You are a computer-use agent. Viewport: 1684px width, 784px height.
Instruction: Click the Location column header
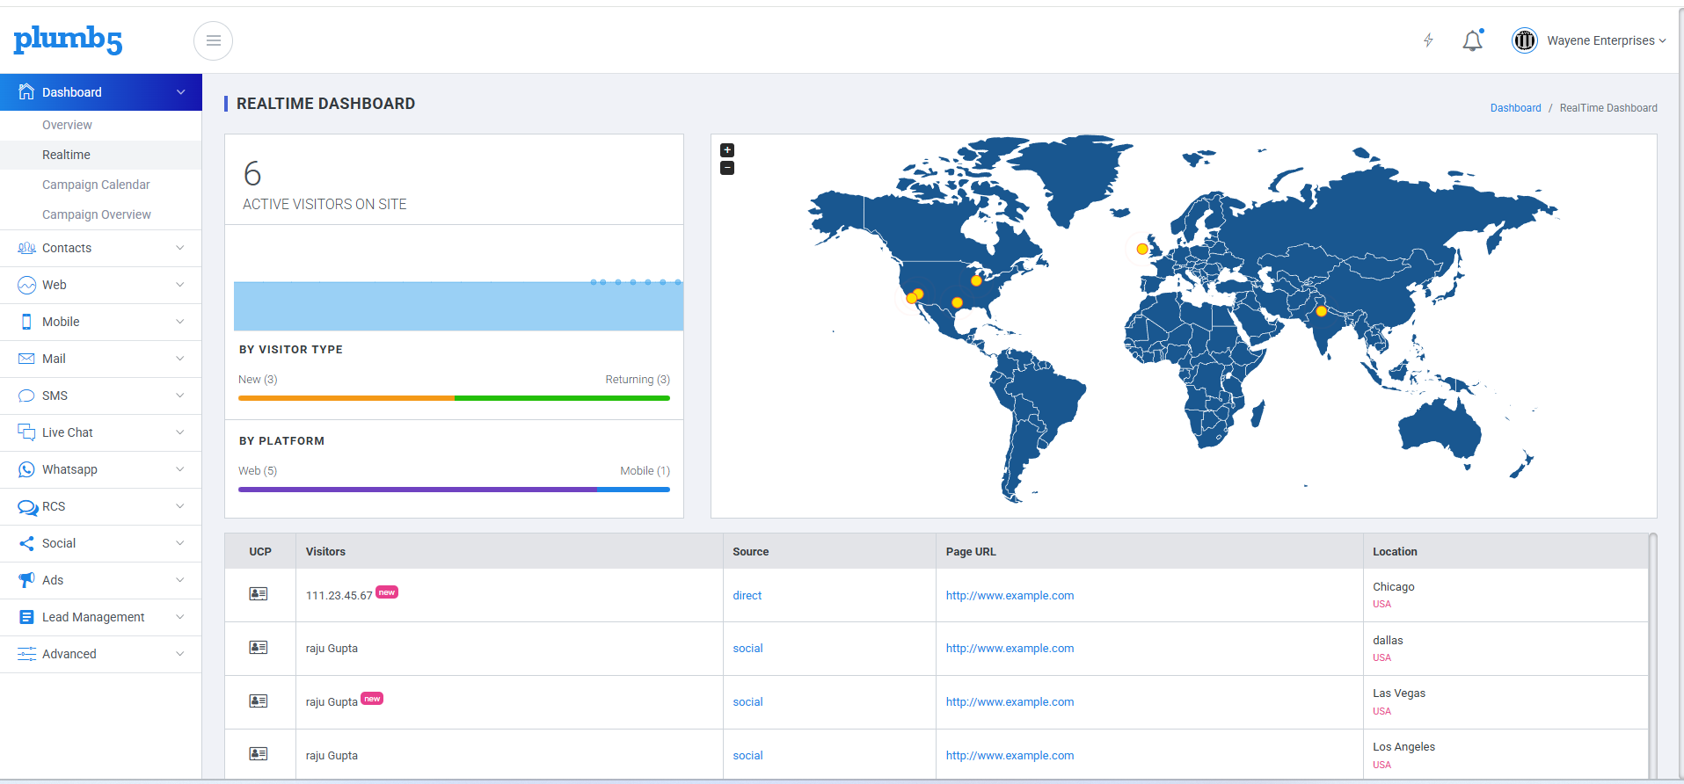click(x=1395, y=552)
